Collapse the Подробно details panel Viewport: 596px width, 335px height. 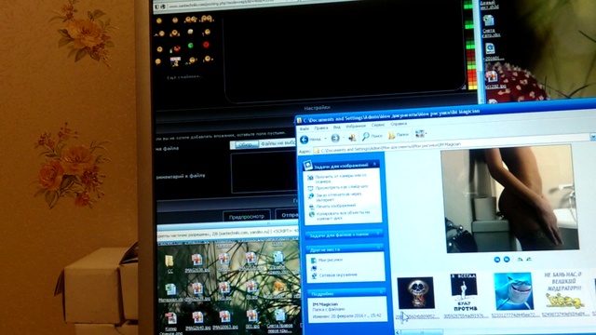[381, 292]
